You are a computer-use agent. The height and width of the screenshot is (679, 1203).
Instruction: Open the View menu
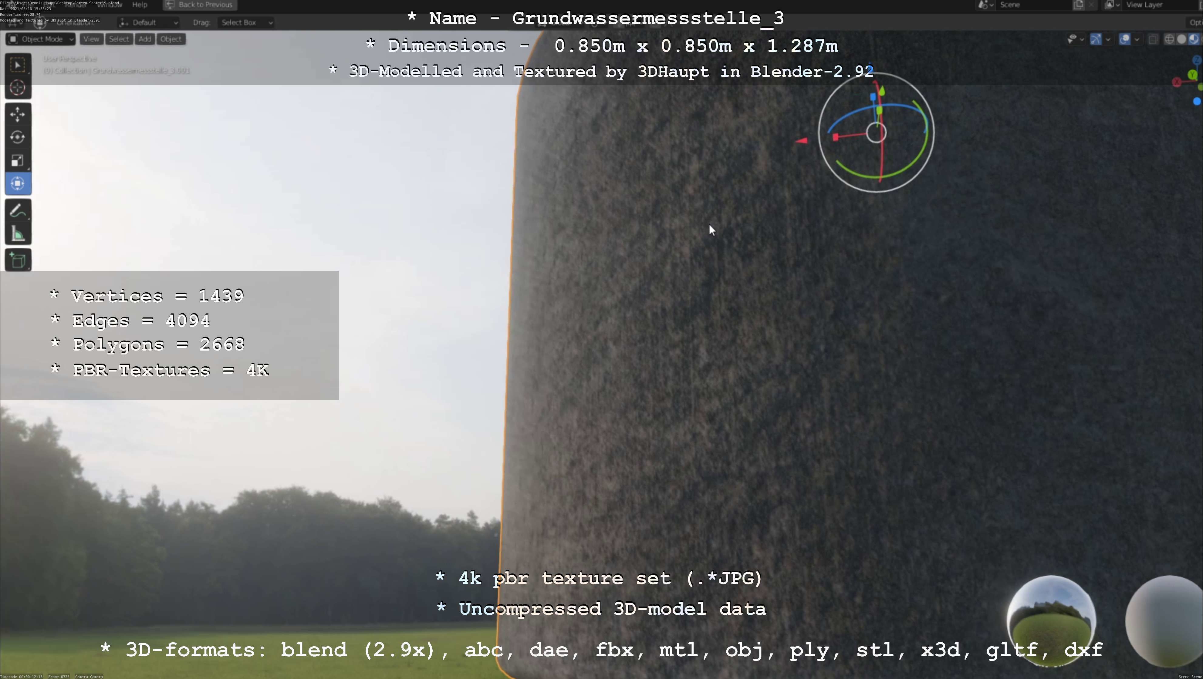point(91,39)
